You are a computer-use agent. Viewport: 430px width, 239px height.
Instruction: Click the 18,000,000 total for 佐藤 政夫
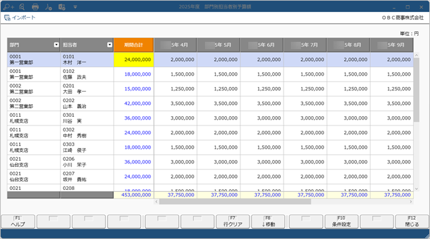click(x=134, y=74)
